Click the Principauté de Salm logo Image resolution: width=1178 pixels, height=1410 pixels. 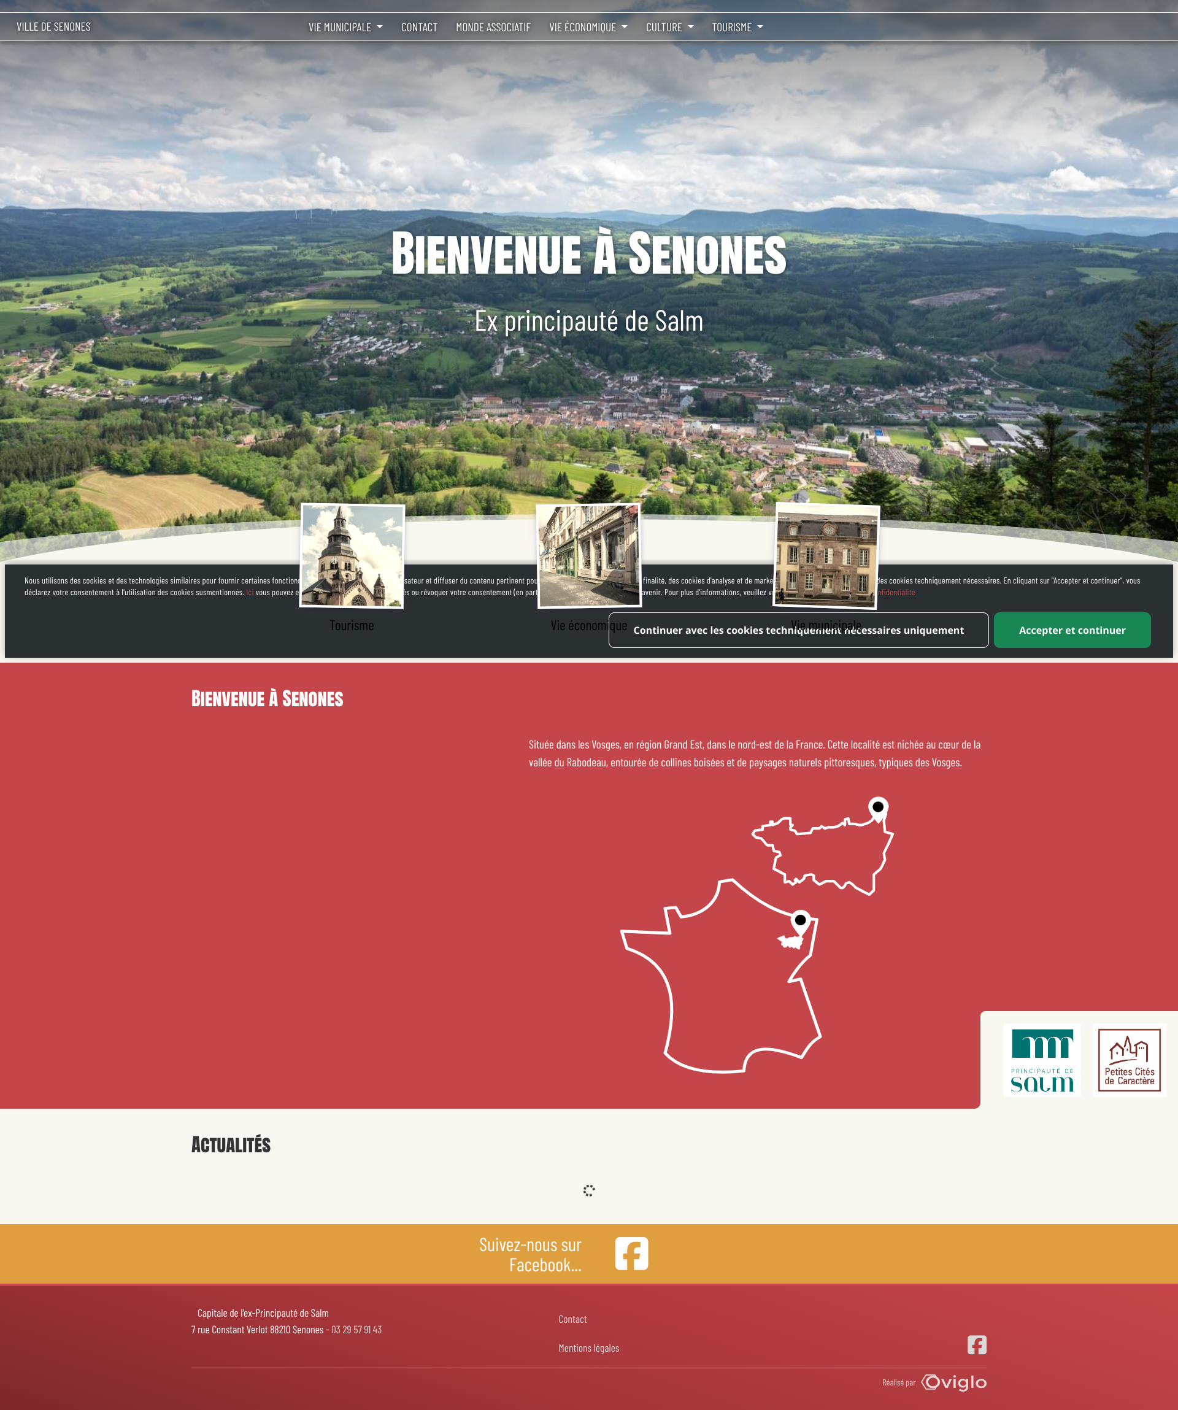(1042, 1061)
